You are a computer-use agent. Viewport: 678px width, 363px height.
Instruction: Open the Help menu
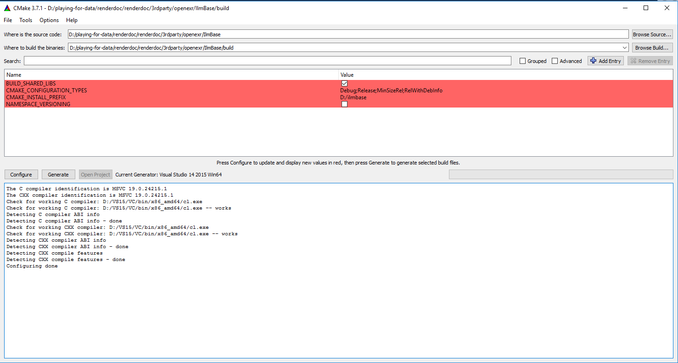(x=72, y=20)
